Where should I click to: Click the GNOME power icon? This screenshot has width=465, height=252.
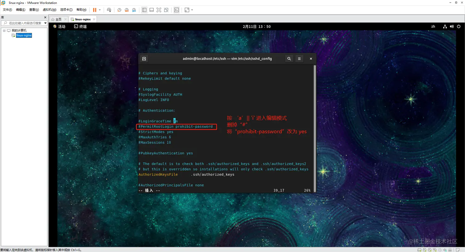point(459,26)
